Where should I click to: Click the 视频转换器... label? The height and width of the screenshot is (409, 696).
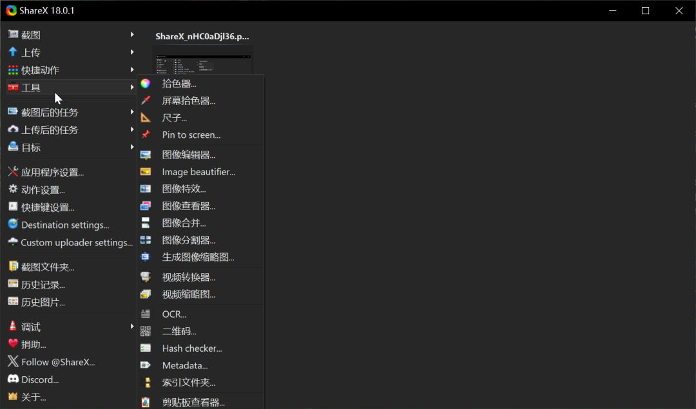point(189,277)
